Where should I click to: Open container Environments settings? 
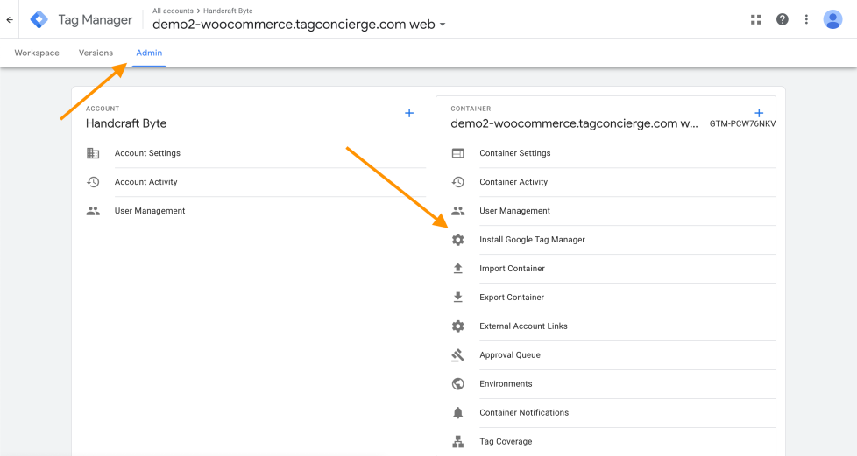pos(506,384)
